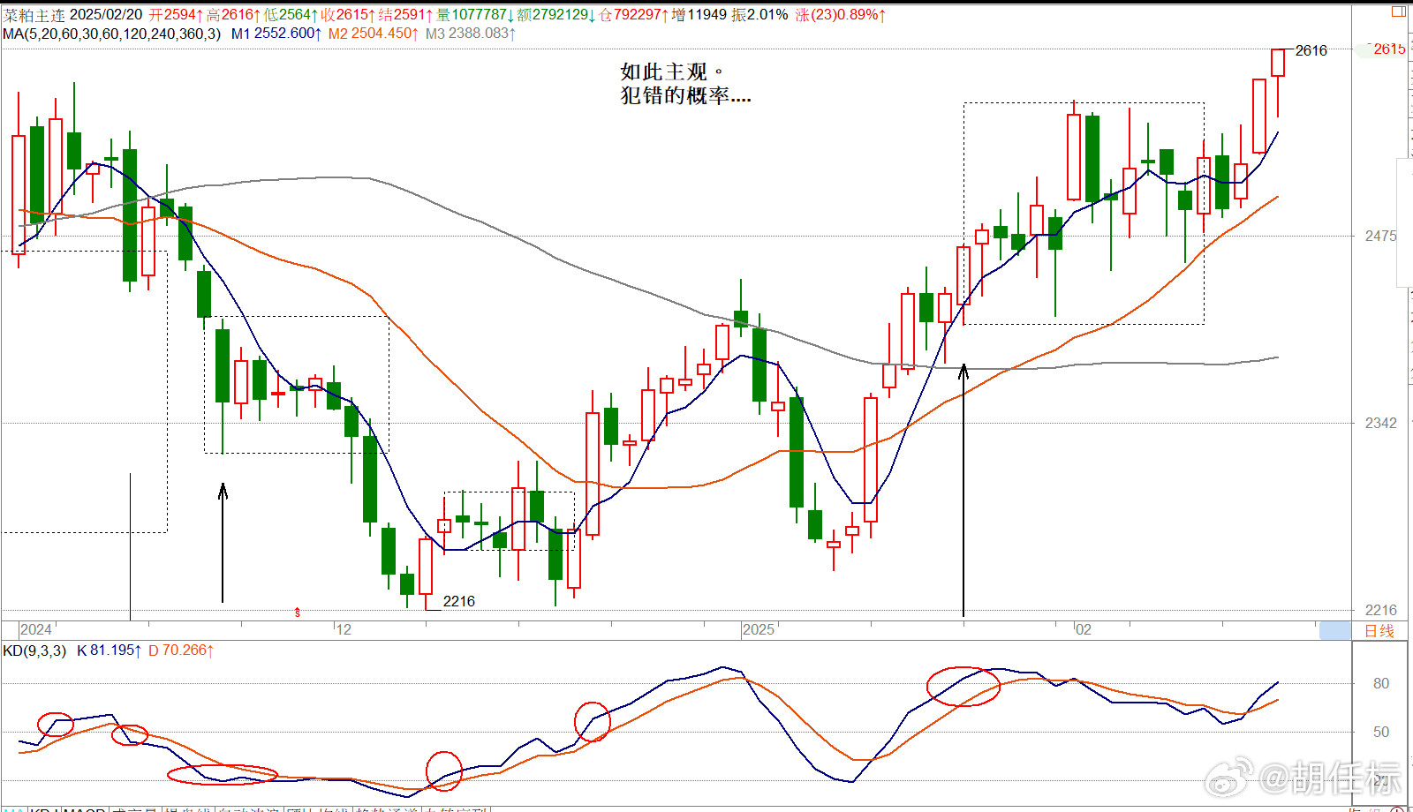Click the M2 2504.450 value

374,34
